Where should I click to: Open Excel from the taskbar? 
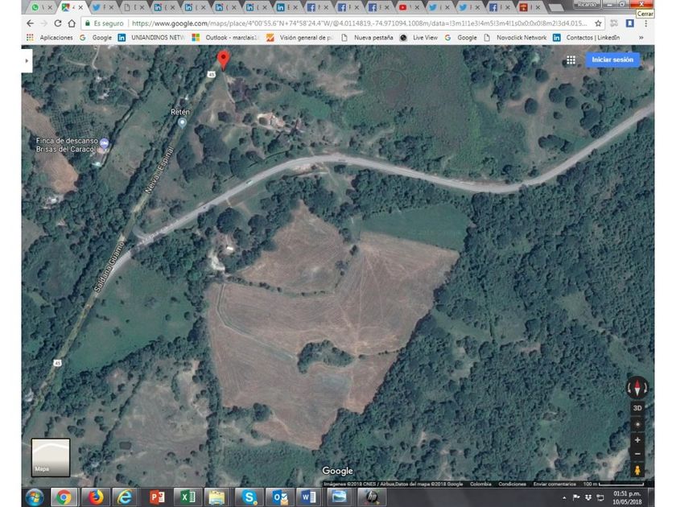(188, 497)
